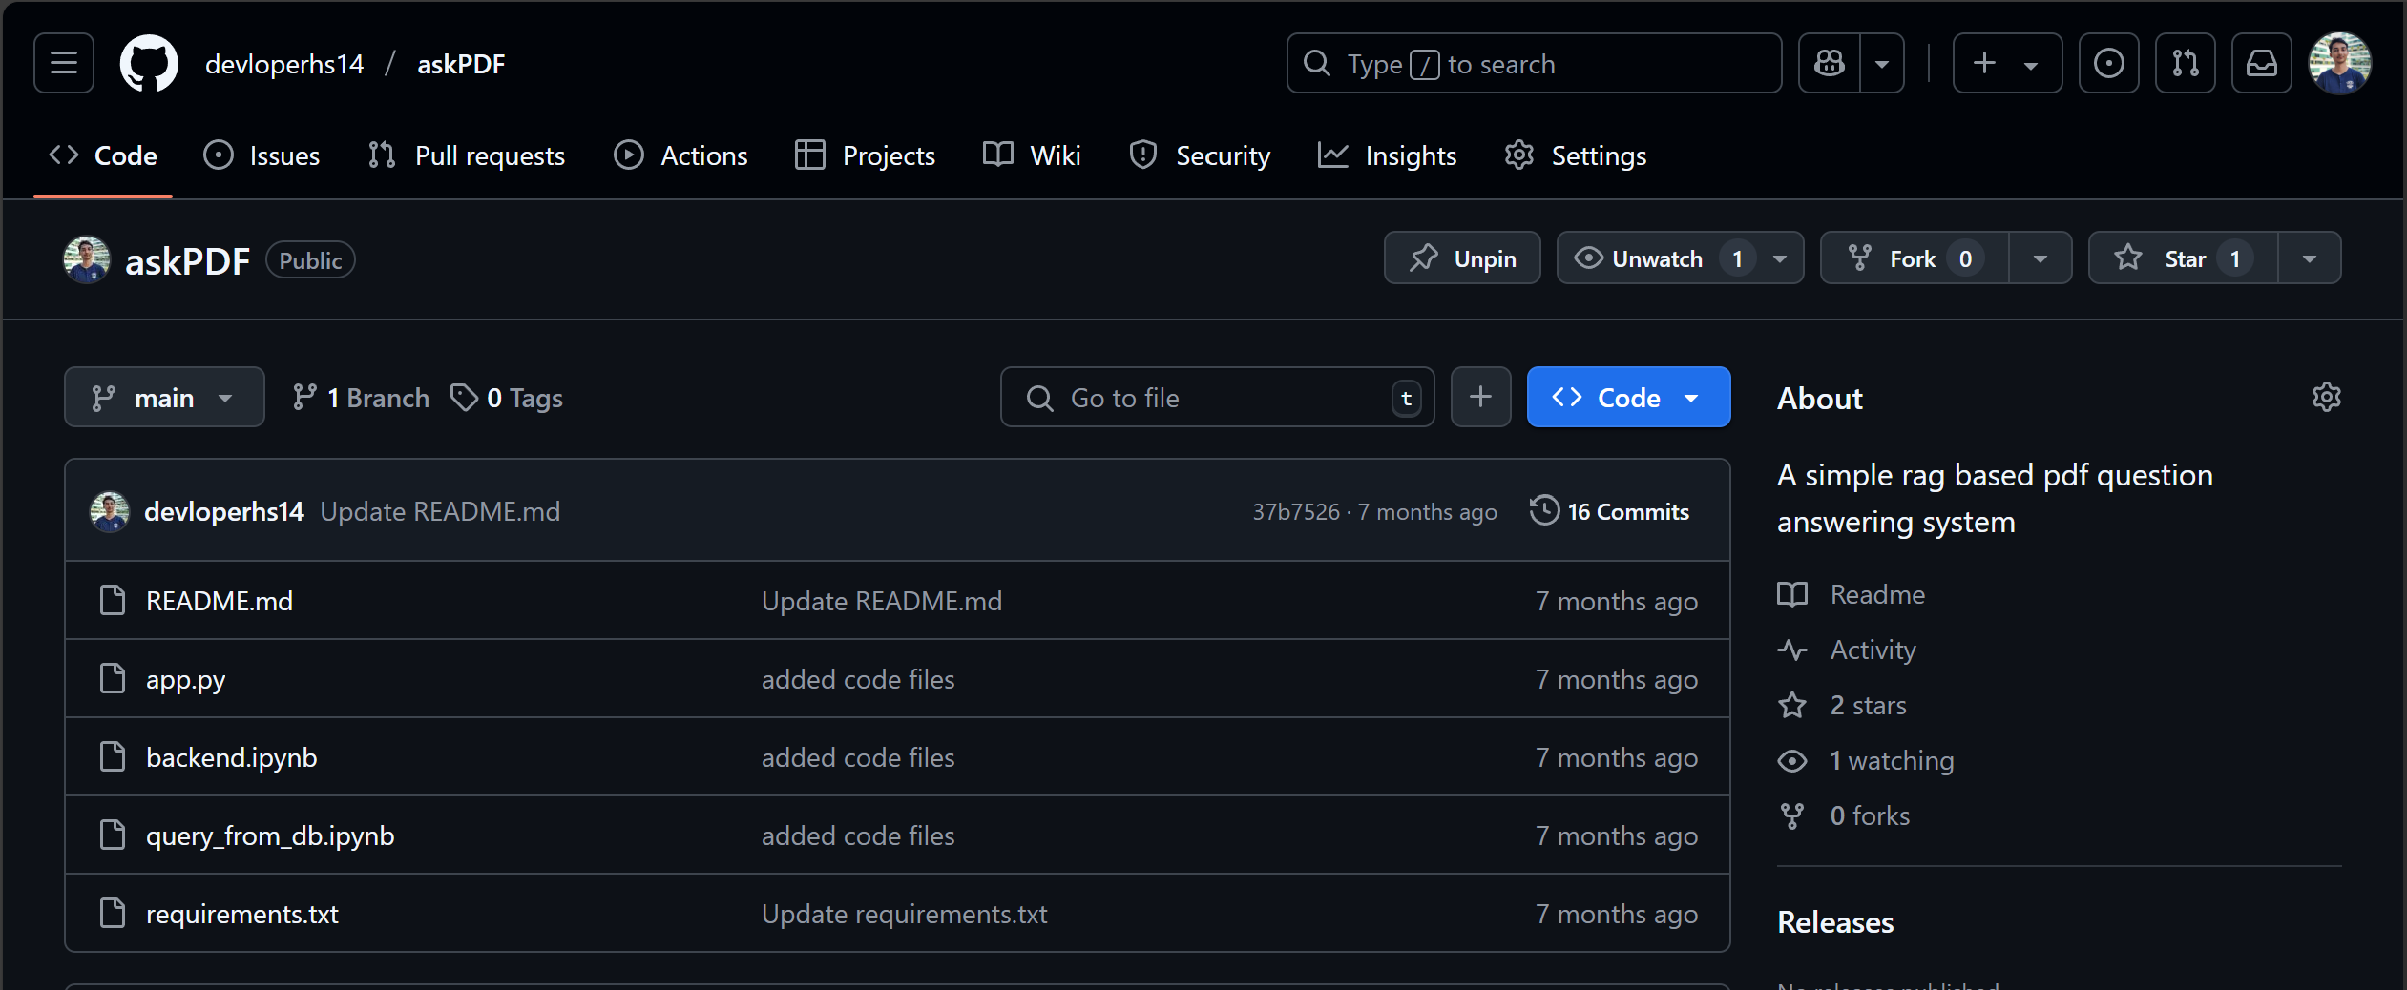This screenshot has width=2407, height=990.
Task: View 1 watching watchers link
Action: 1866,760
